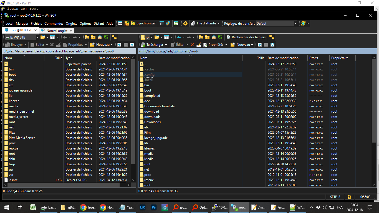Click the lock icon in status bar
The width and height of the screenshot is (379, 213).
click(349, 197)
